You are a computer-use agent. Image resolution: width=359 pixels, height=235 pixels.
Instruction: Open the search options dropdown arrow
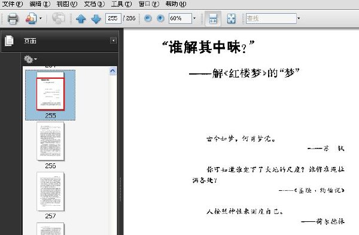[299, 18]
